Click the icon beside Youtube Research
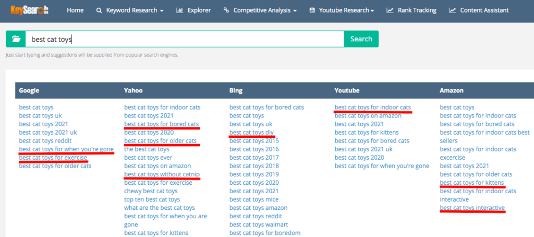Image resolution: width=534 pixels, height=237 pixels. click(x=312, y=10)
